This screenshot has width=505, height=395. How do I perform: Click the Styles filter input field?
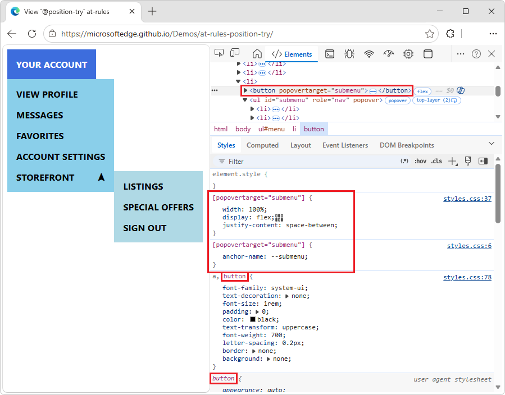tap(306, 161)
